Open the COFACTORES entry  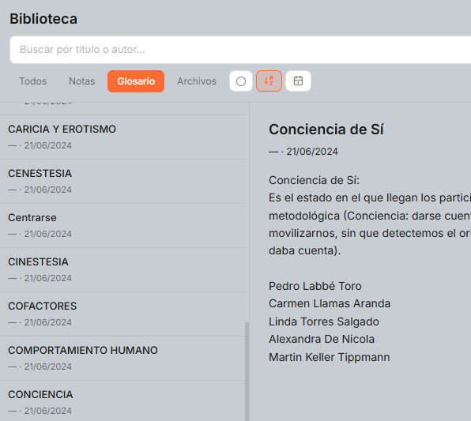pos(122,314)
